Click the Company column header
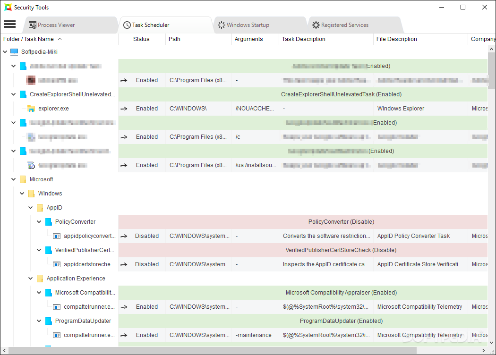 coord(482,39)
